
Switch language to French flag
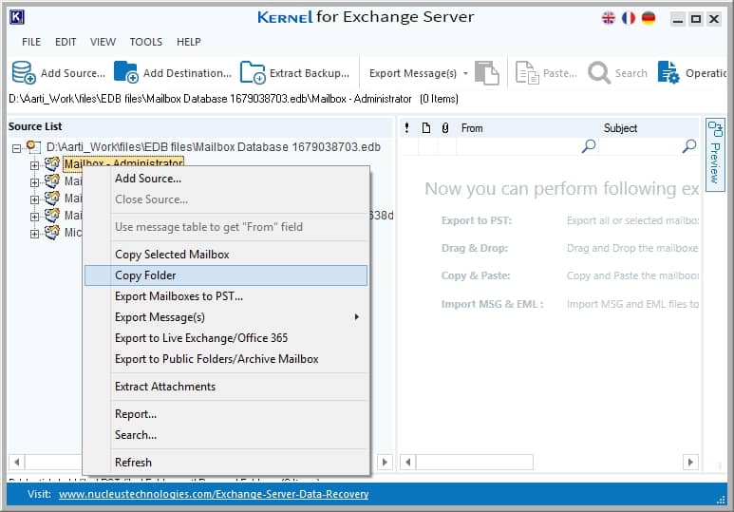(629, 18)
